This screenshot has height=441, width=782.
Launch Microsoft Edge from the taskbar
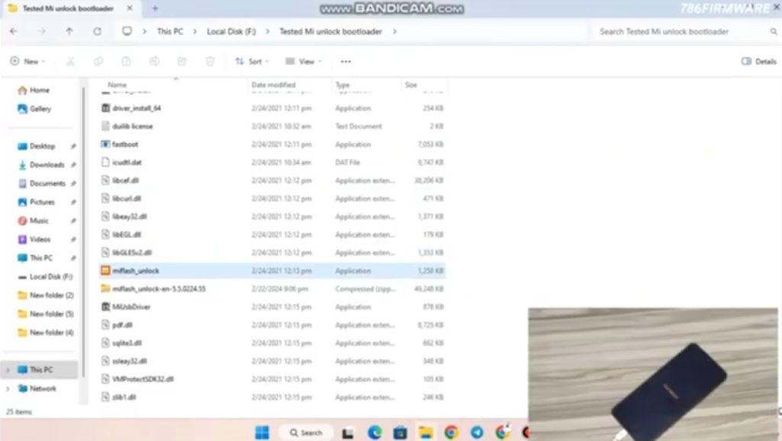pyautogui.click(x=374, y=433)
